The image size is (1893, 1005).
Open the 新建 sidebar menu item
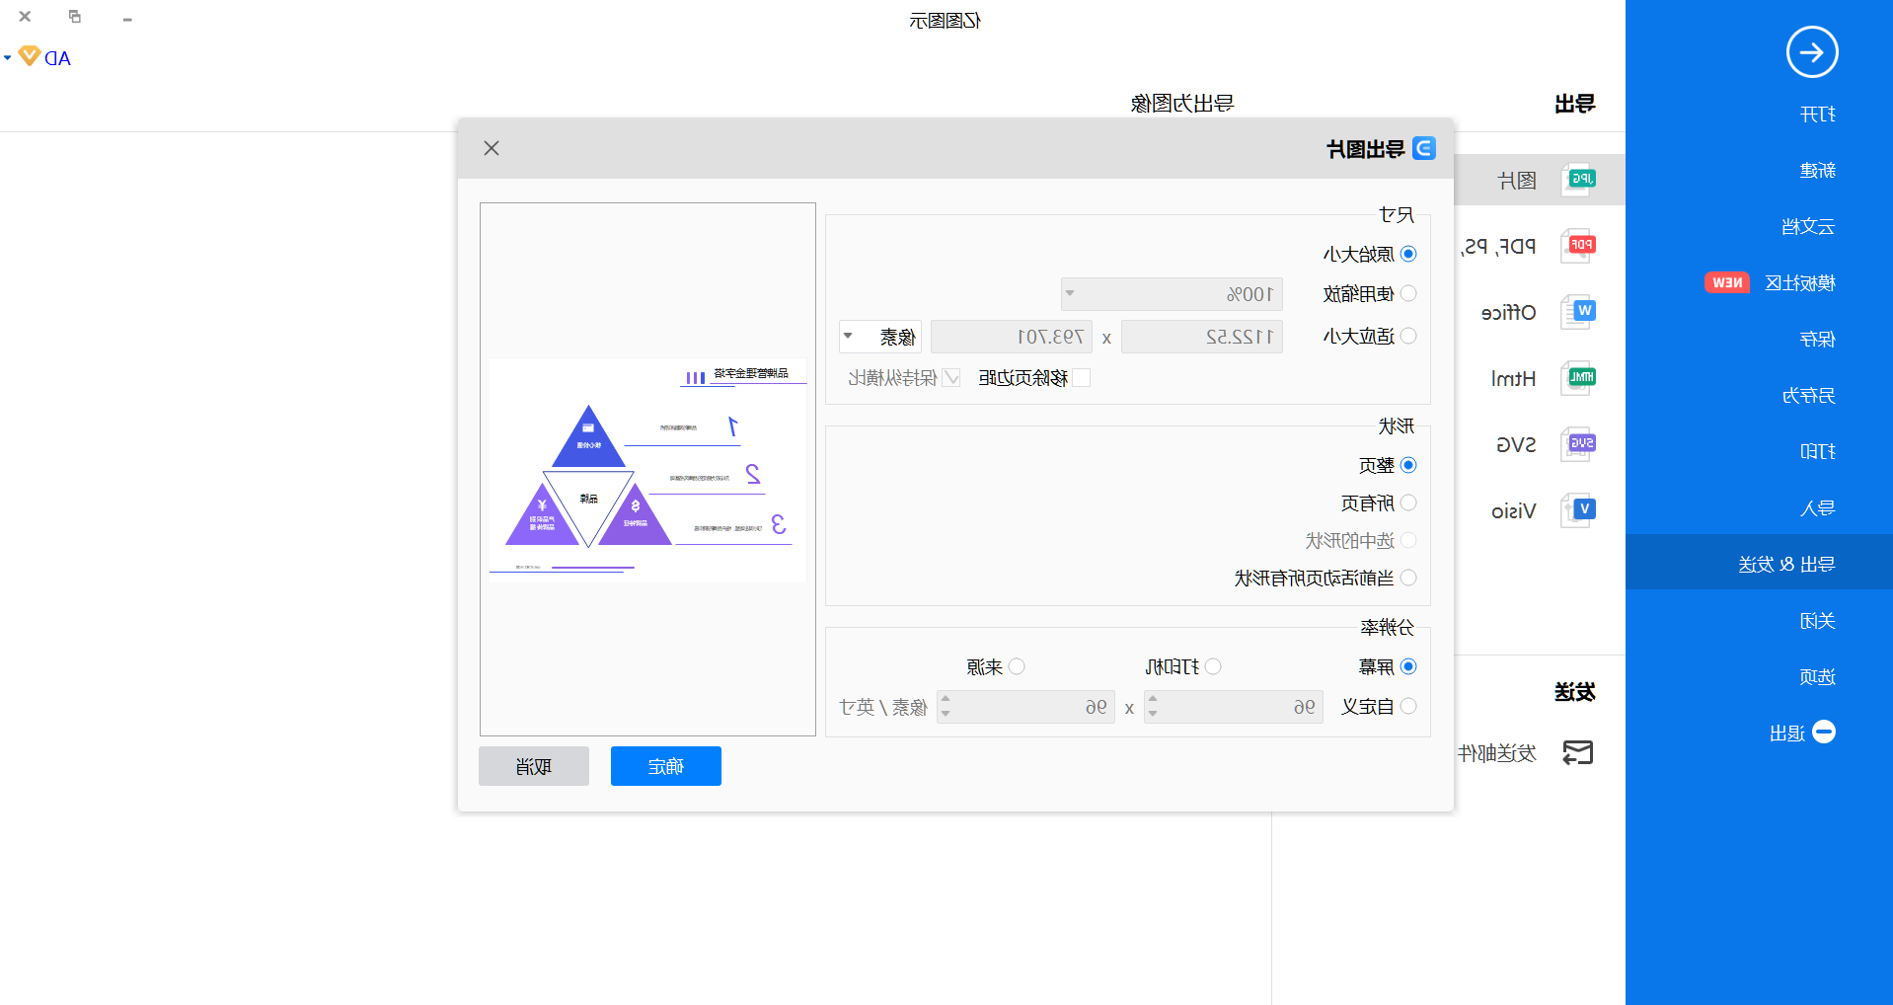pyautogui.click(x=1817, y=171)
